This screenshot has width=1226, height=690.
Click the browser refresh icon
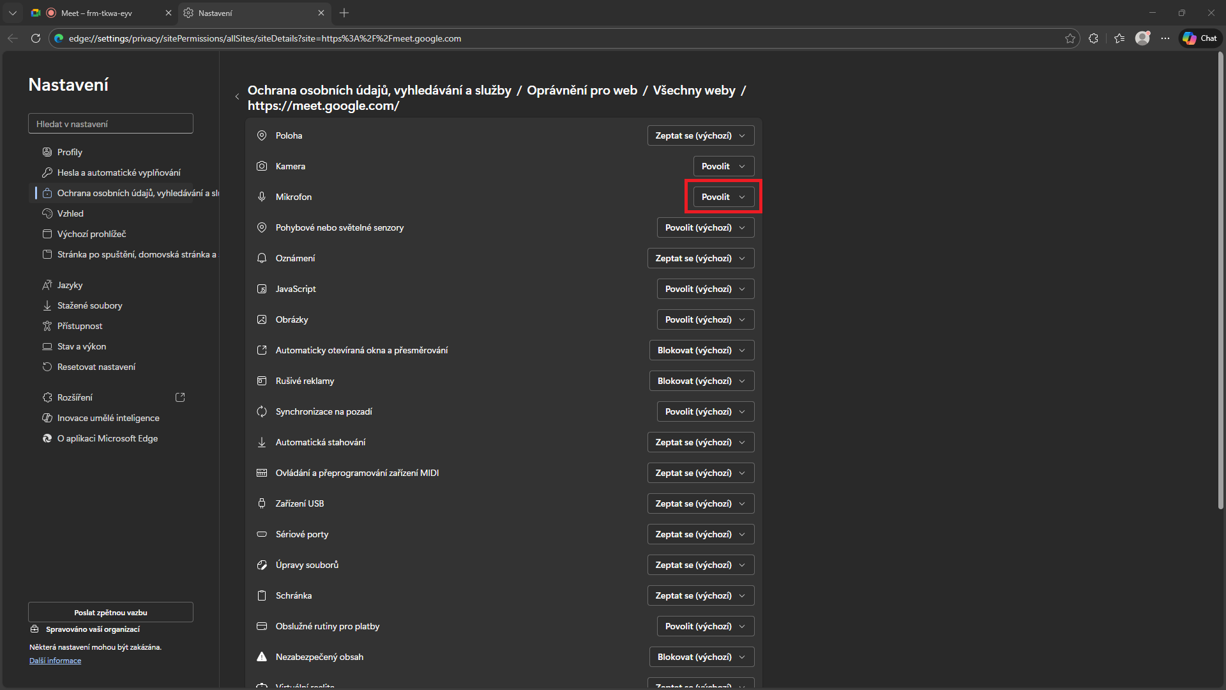[36, 38]
